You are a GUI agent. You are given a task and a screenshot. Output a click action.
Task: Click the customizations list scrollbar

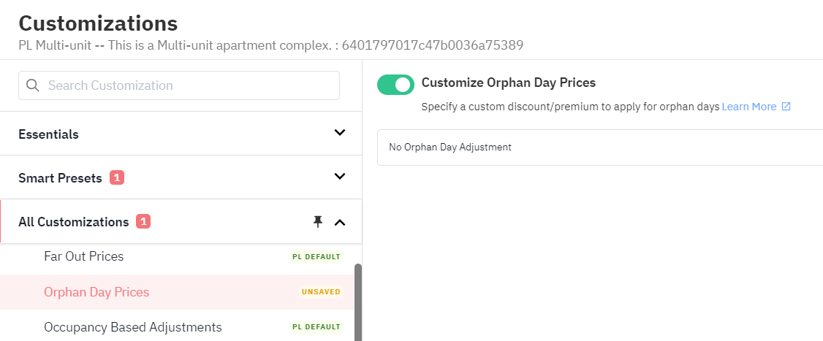point(358,302)
